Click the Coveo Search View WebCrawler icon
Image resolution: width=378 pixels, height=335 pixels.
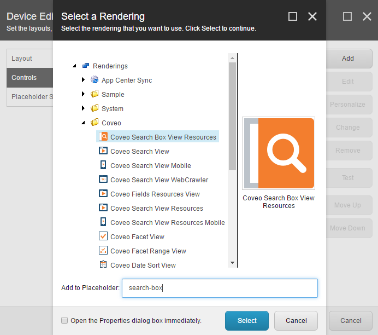coord(103,179)
